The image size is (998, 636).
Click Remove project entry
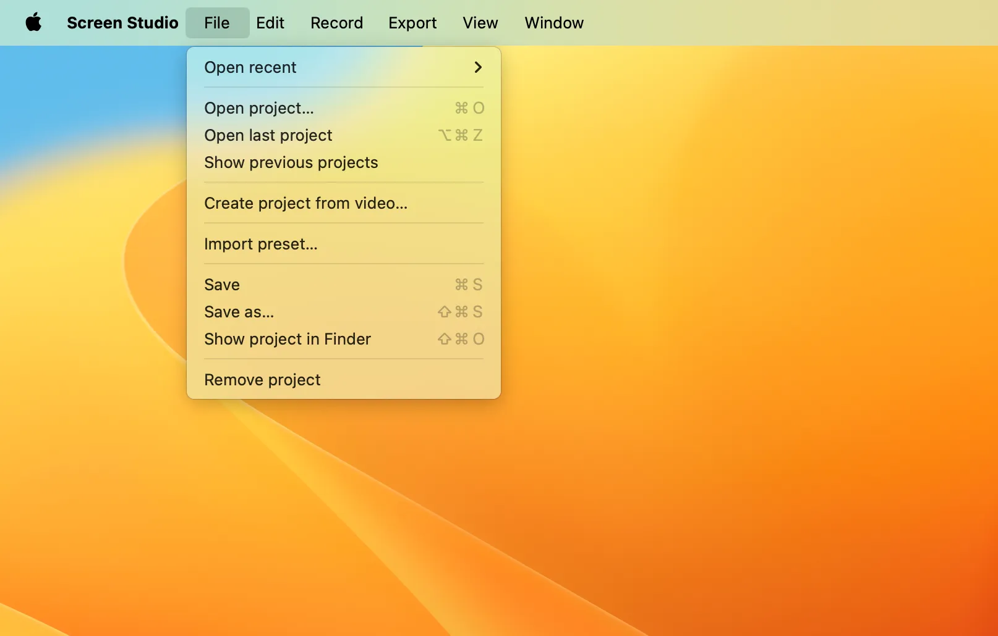click(262, 380)
